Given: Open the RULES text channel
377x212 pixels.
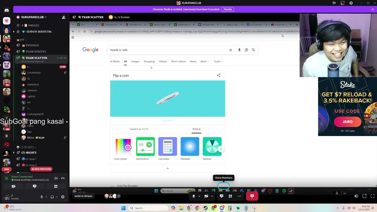Looking at the screenshot, I should tap(41, 25).
